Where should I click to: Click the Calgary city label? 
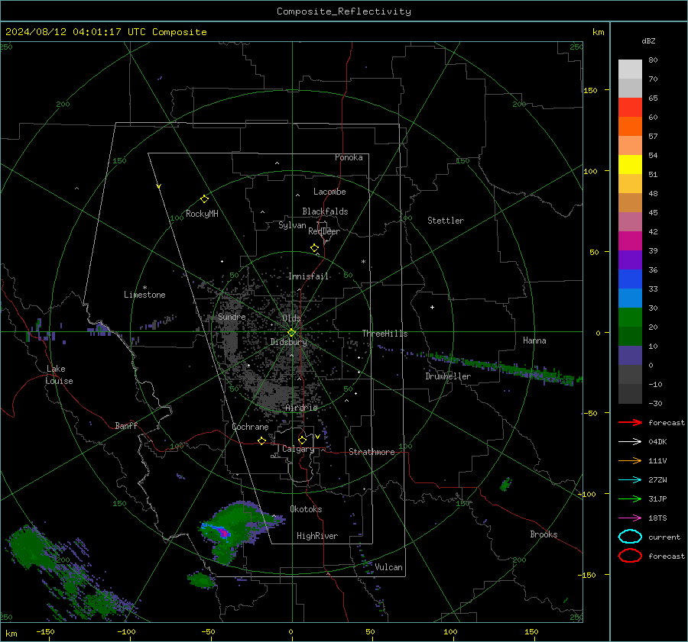coord(298,449)
